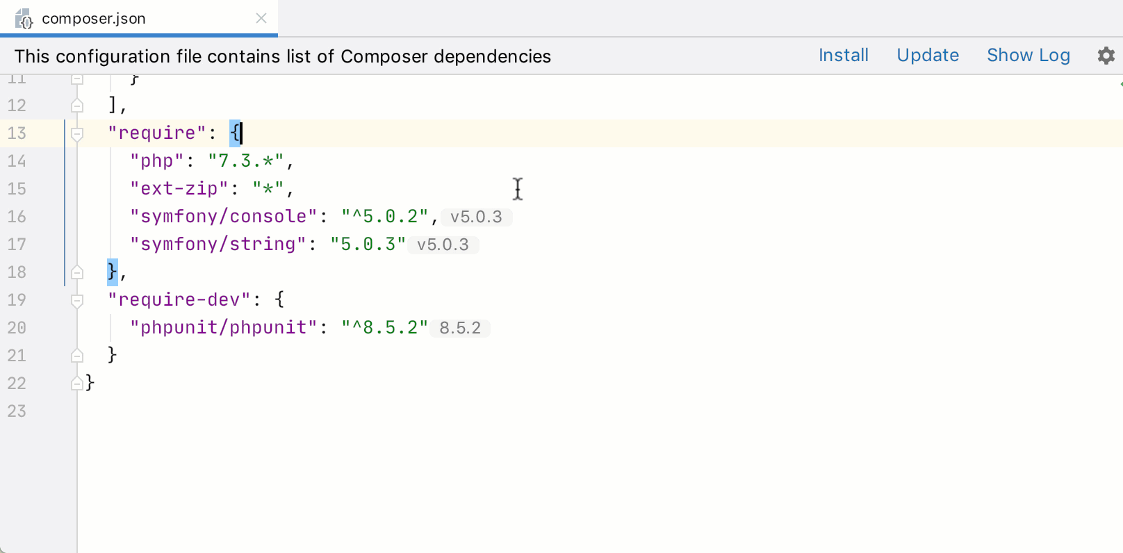Click line number 20 in the gutter
The width and height of the screenshot is (1123, 553).
(17, 327)
